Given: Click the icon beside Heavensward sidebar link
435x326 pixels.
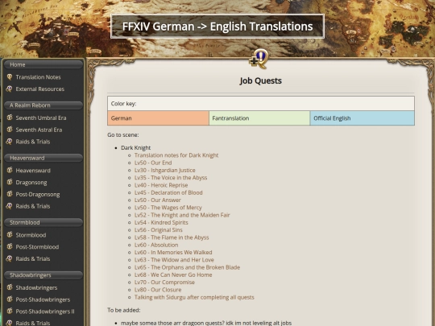Looking at the screenshot, I should pos(10,170).
